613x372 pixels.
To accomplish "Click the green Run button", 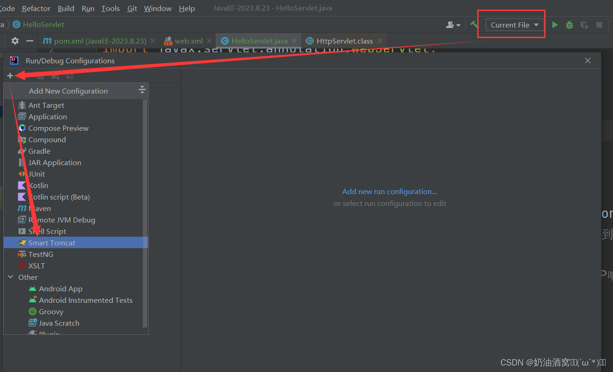I will pyautogui.click(x=555, y=25).
